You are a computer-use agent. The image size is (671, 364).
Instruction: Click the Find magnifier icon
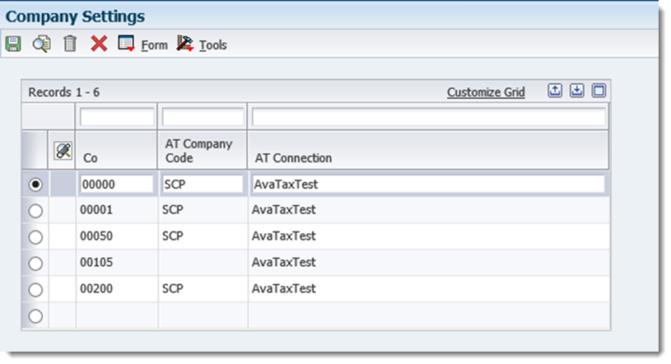[x=40, y=44]
